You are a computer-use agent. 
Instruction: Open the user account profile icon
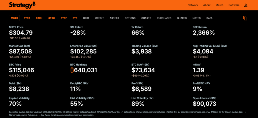pos(246,5)
